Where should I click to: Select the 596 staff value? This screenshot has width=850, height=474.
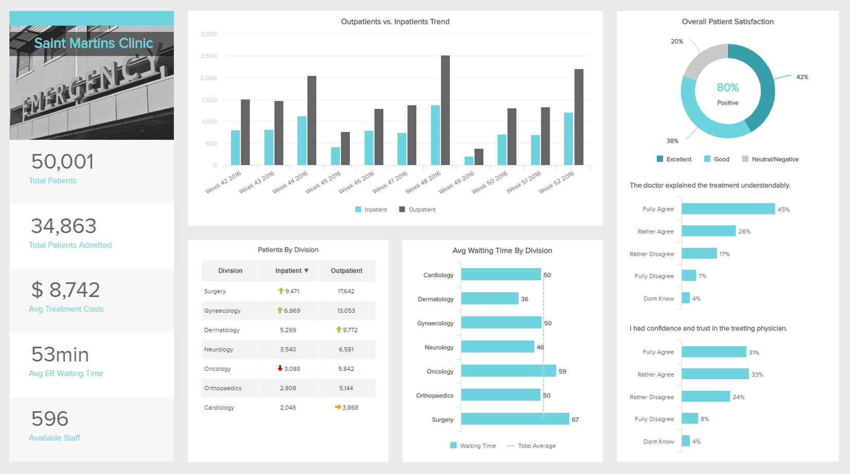(49, 419)
